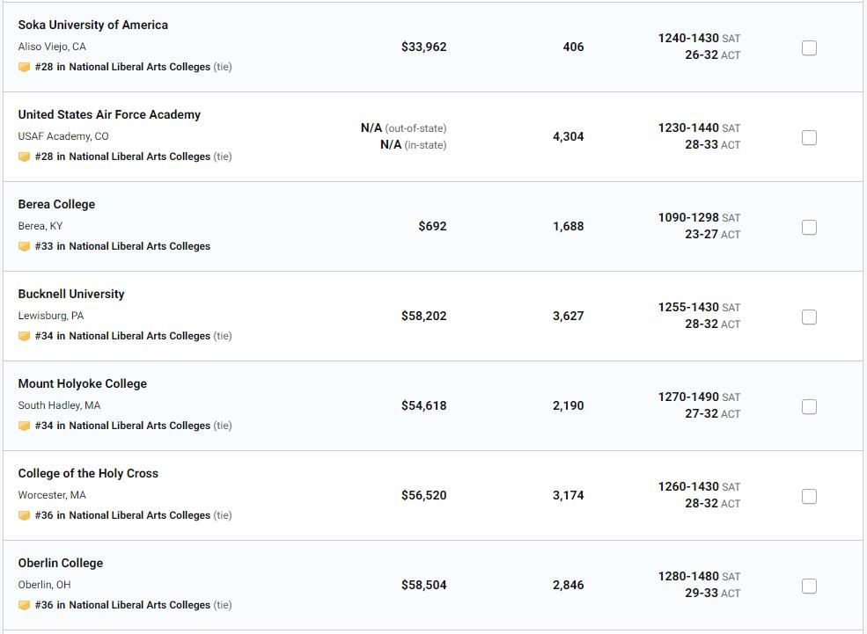Check the Oberlin College checkbox
867x634 pixels.
click(809, 586)
